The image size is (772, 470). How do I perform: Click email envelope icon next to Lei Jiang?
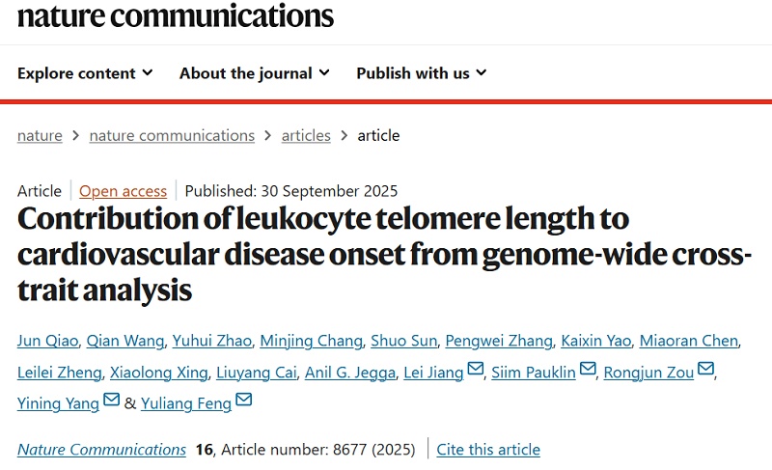475,368
